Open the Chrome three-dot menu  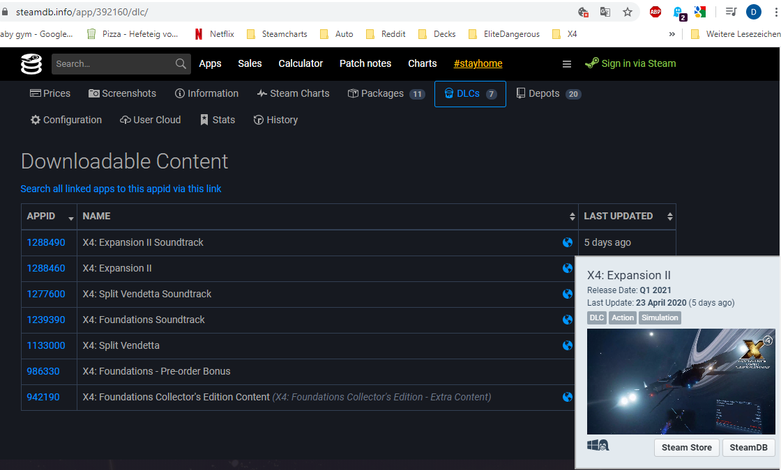coord(775,12)
